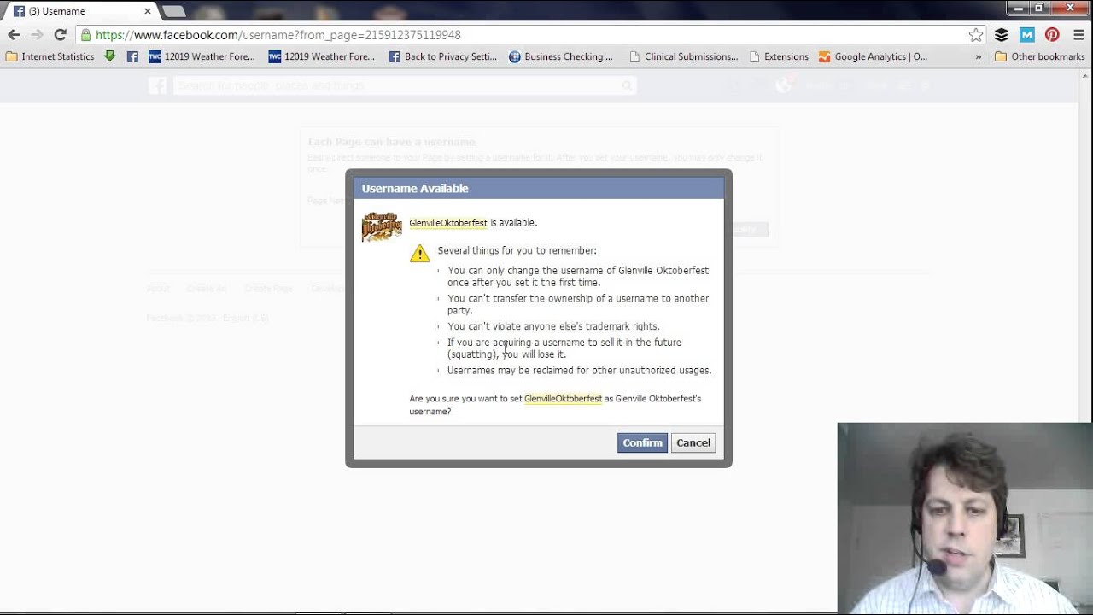Screen dimensions: 1093x615
Task: Open the Back to Privacy Setti... bookmark
Action: point(442,57)
